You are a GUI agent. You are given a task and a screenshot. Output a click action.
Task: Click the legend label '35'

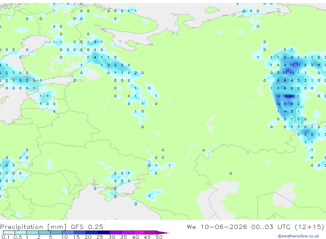(124, 237)
